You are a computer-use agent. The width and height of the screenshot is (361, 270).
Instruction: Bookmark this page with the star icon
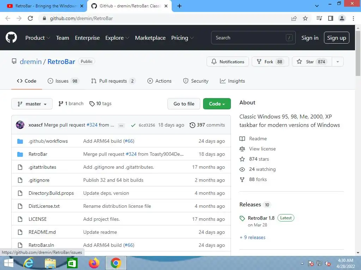click(305, 18)
